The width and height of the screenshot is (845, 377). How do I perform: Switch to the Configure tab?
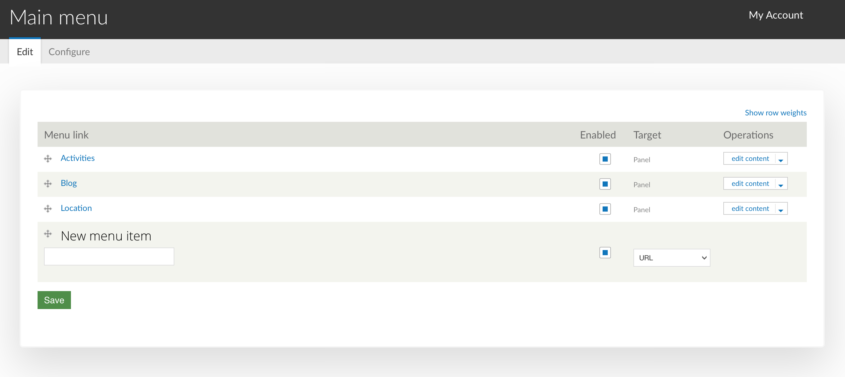[x=69, y=51]
